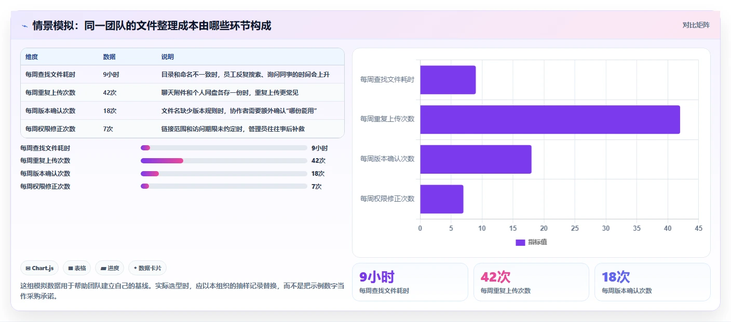Click the table cell 18次

(x=110, y=111)
